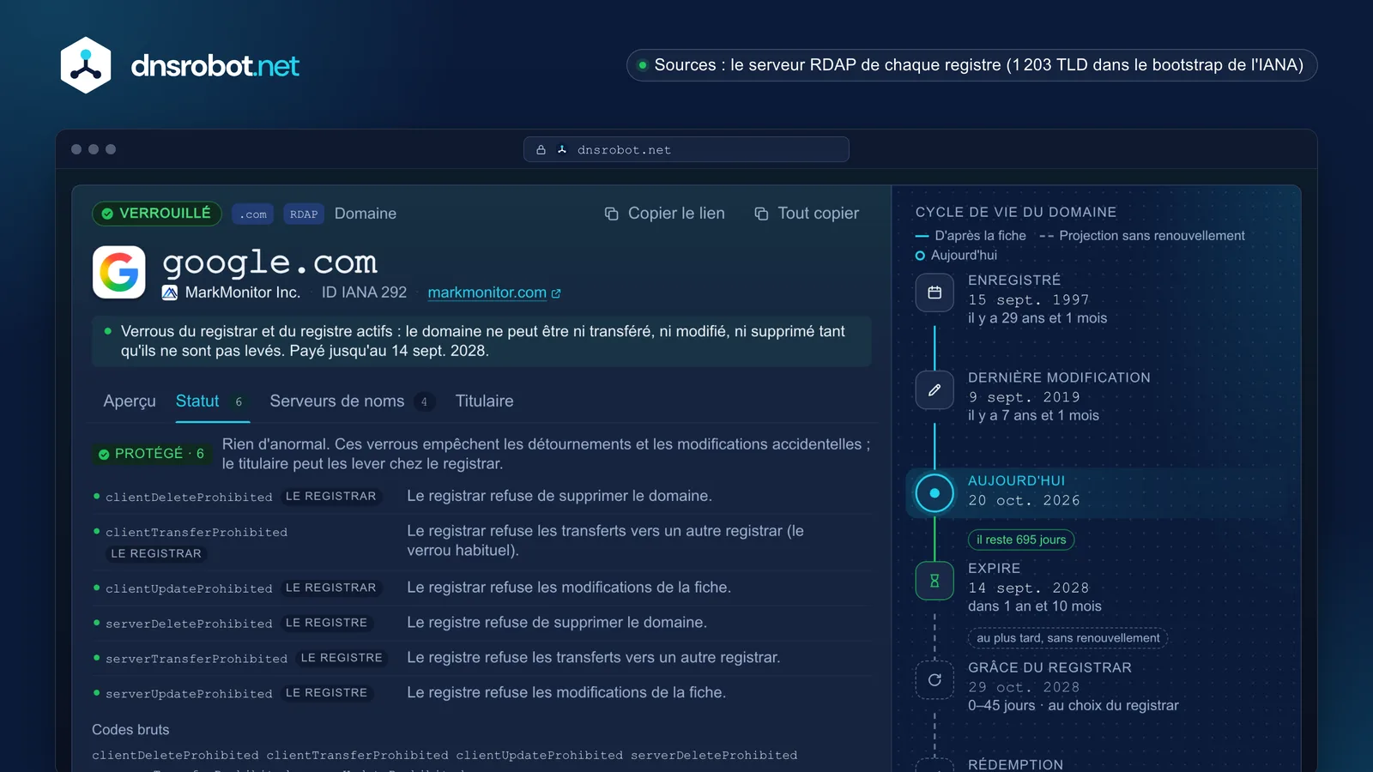Image resolution: width=1373 pixels, height=772 pixels.
Task: Click the MarkMonitor registrar logo icon
Action: point(170,293)
